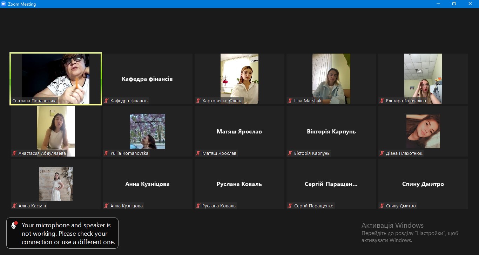Click Yuliia Romanovska's profile photo
This screenshot has height=255, width=479.
[147, 131]
